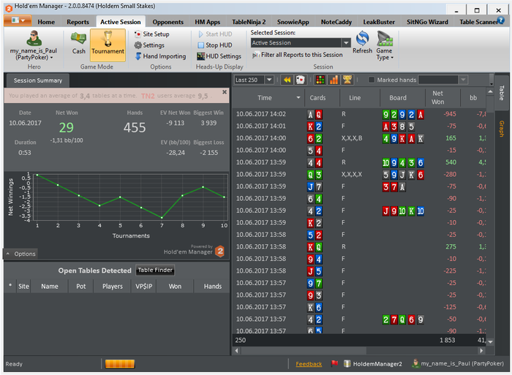Click the horizontal scrollbar left arrow
Screen dimensions: 512x375
[237, 351]
